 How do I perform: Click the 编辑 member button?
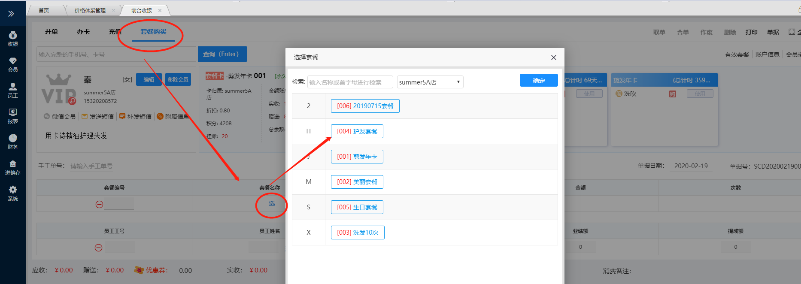point(149,79)
